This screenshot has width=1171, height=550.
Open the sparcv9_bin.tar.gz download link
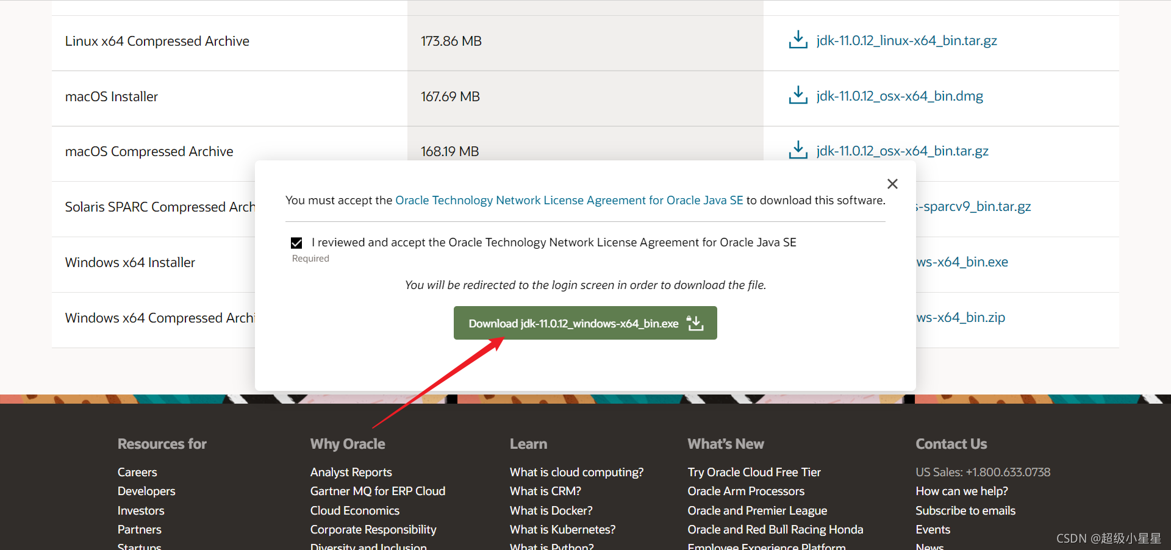[973, 206]
